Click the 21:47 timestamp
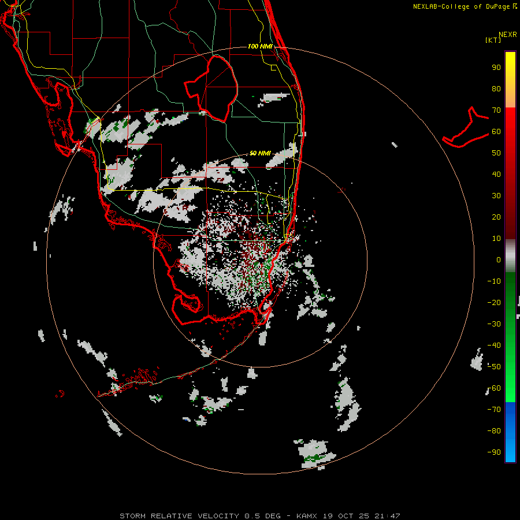The height and width of the screenshot is (520, 520). [387, 516]
